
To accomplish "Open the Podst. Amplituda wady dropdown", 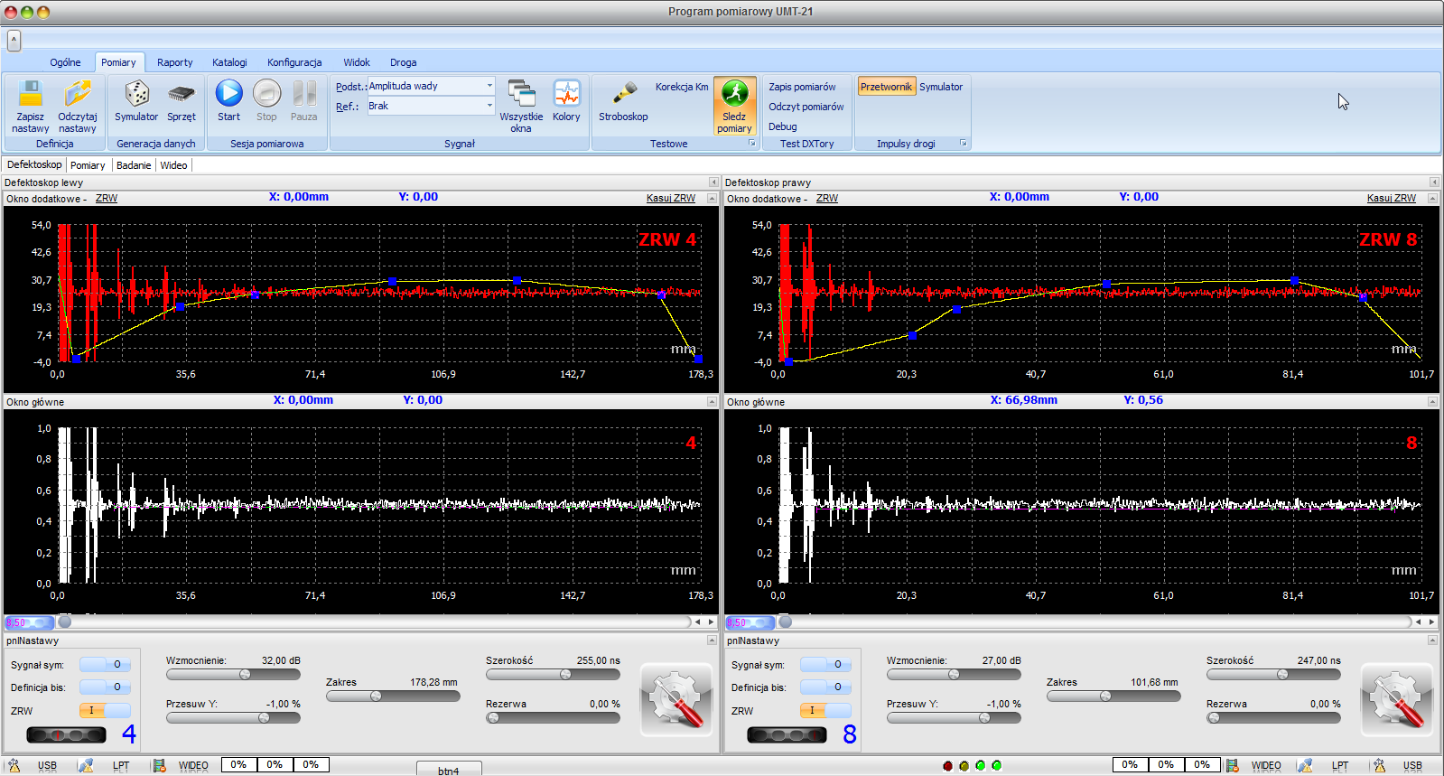I will [489, 86].
